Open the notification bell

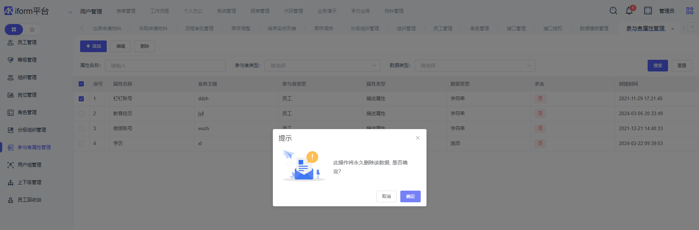click(x=629, y=11)
